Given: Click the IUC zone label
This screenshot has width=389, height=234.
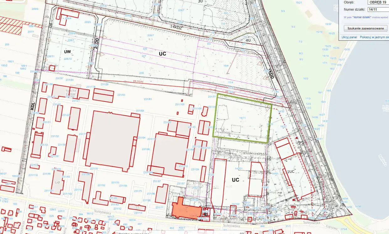Looking at the screenshot, I should tap(291, 171).
